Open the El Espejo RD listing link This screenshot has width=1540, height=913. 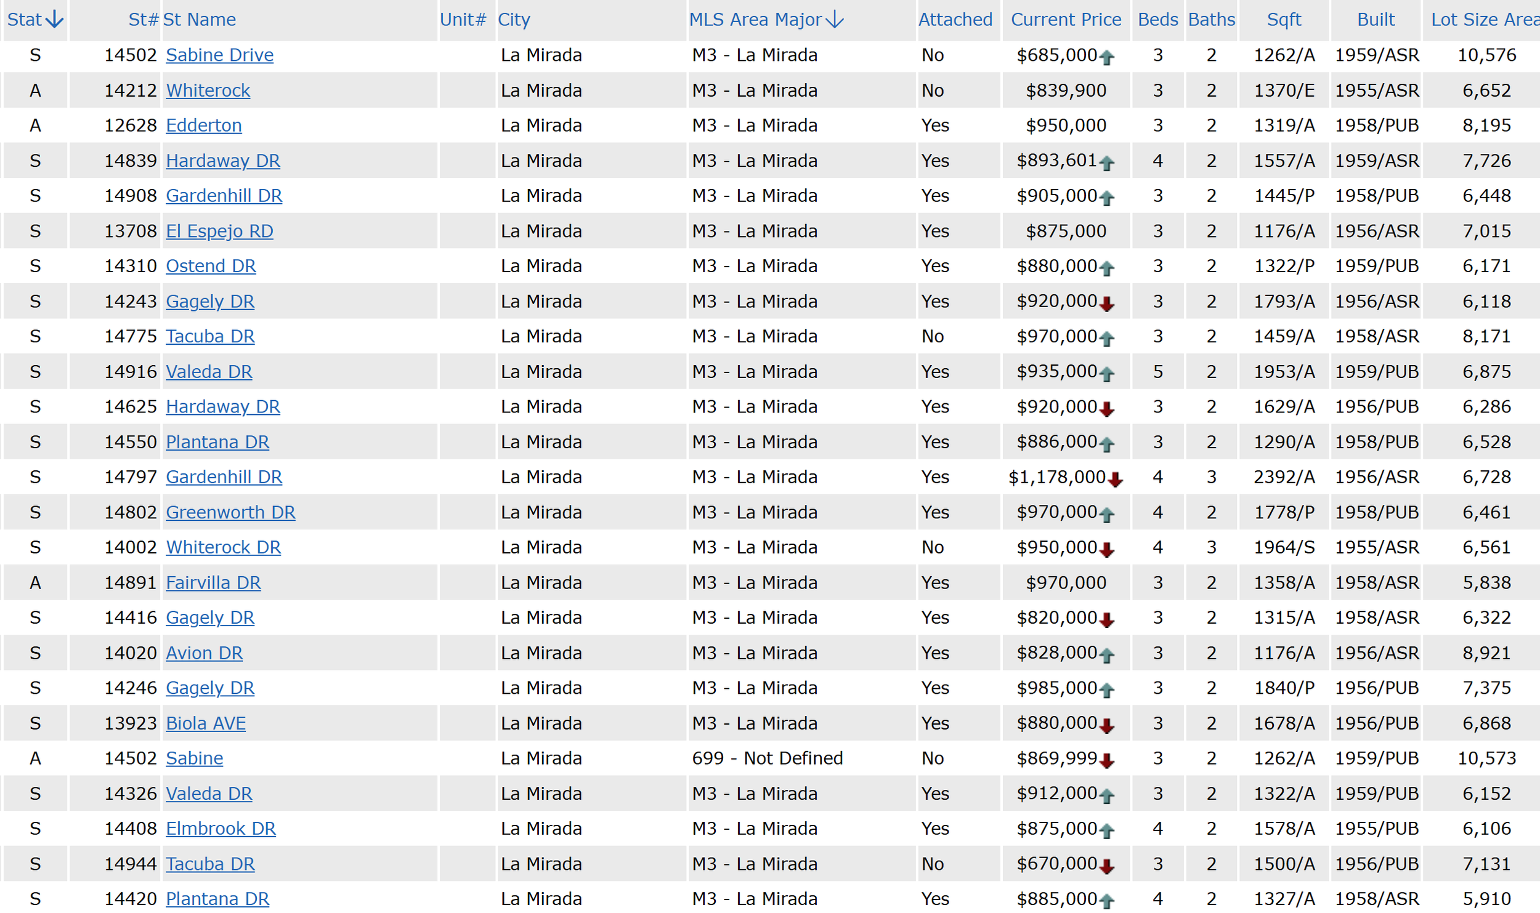pos(219,231)
